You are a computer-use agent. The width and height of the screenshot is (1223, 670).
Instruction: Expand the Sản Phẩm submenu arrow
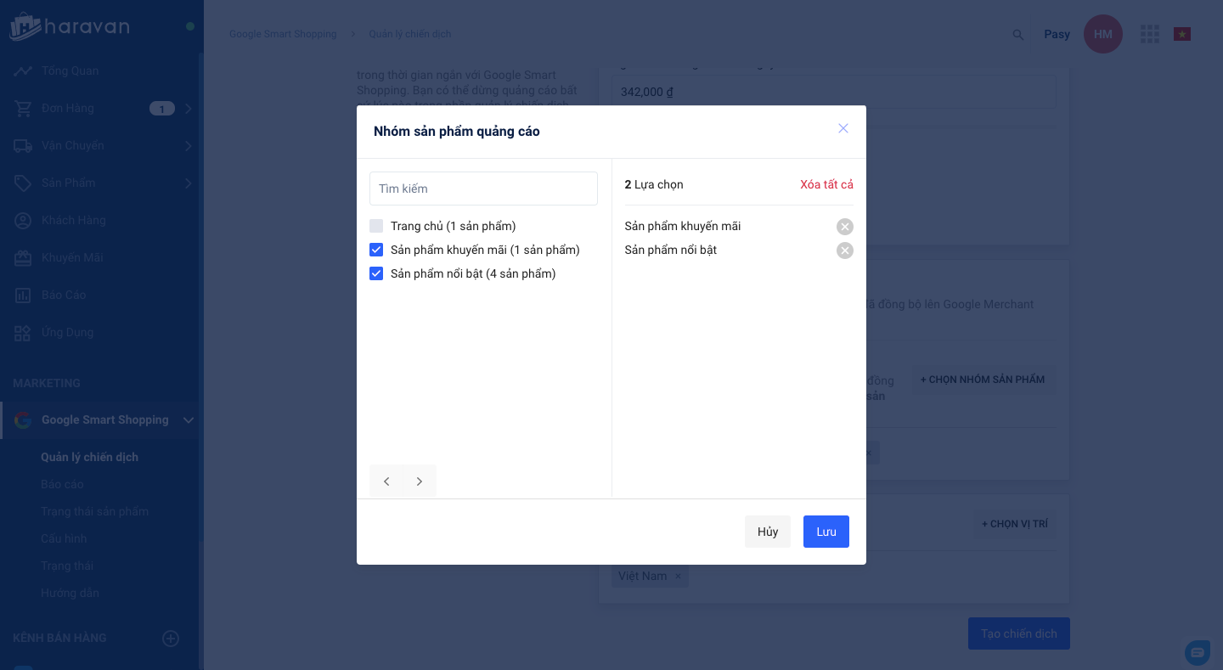pyautogui.click(x=189, y=183)
